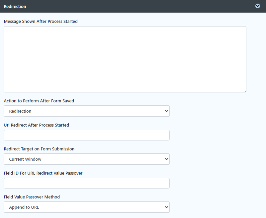Screen dimensions: 266x218
Task: Click the arrow on the Current Window select
Action: coord(166,159)
